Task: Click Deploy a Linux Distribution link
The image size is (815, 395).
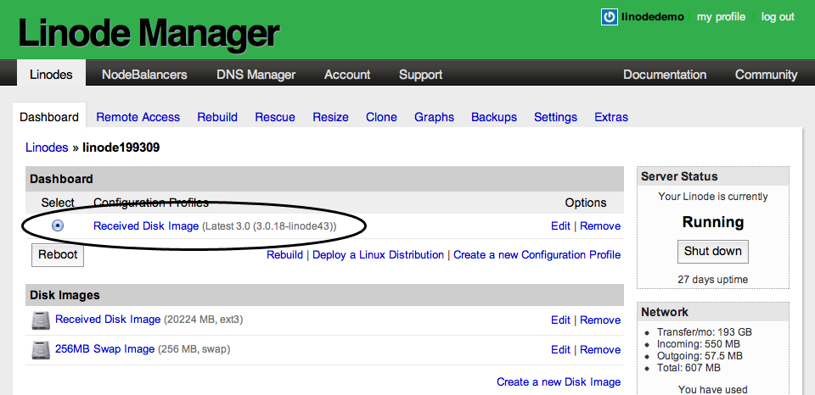Action: [x=378, y=254]
